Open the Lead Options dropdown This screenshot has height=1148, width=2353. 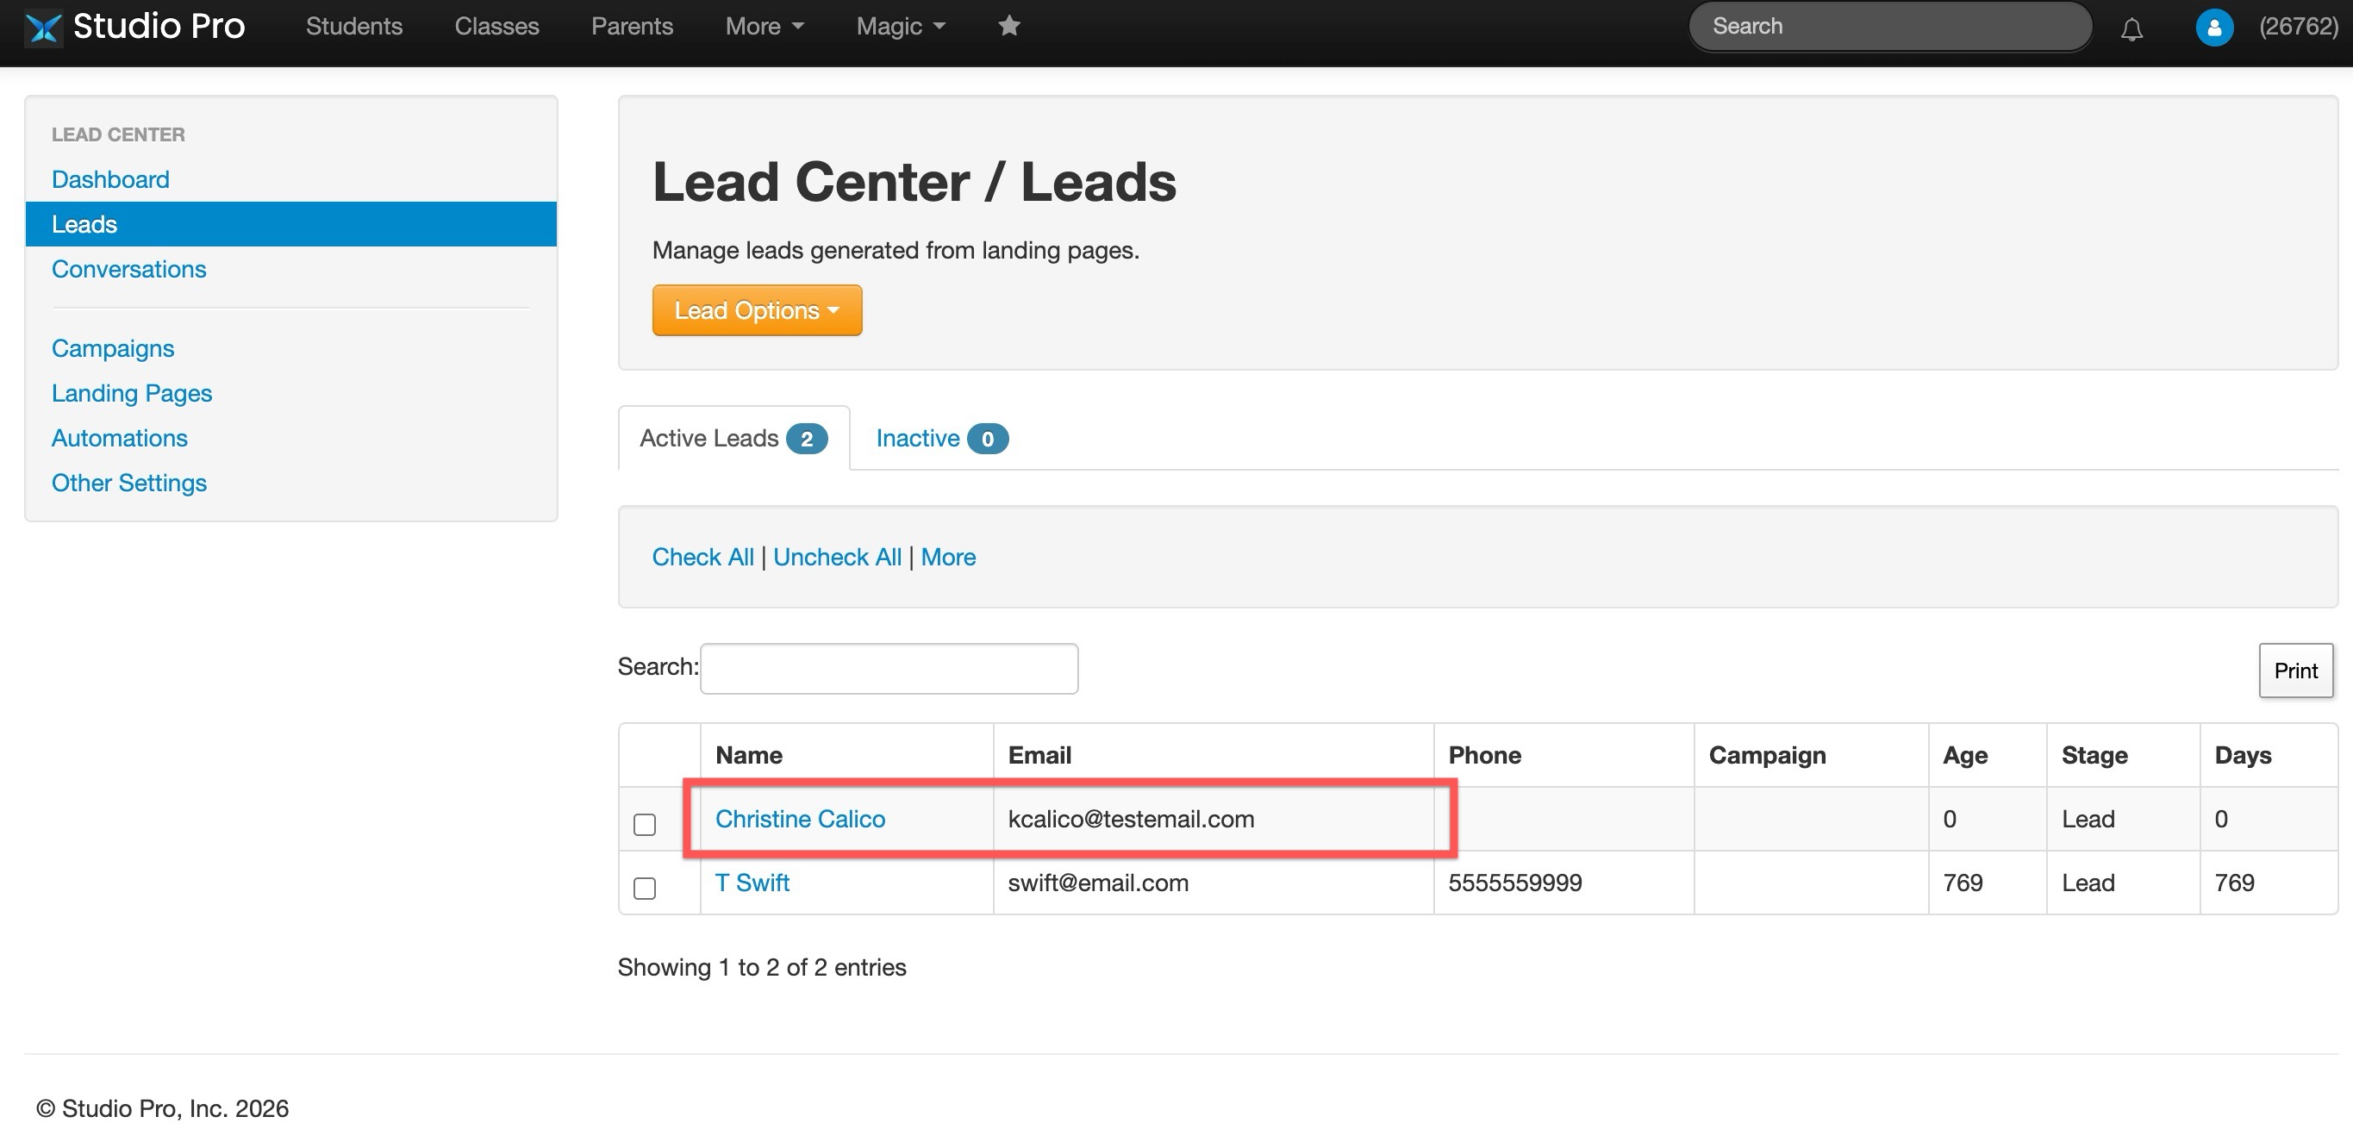pyautogui.click(x=757, y=310)
